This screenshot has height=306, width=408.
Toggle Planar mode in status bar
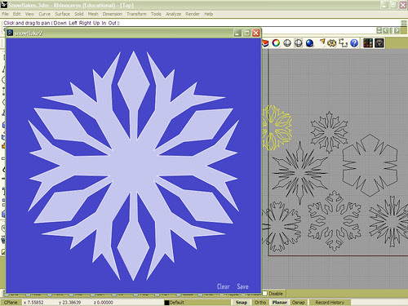pos(279,302)
